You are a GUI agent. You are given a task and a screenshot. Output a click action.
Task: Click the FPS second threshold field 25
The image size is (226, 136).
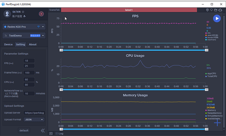click(29, 66)
